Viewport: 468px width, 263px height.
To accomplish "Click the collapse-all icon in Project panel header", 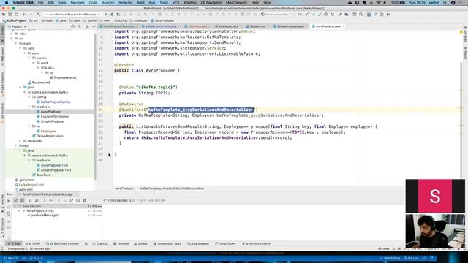I will pos(80,26).
